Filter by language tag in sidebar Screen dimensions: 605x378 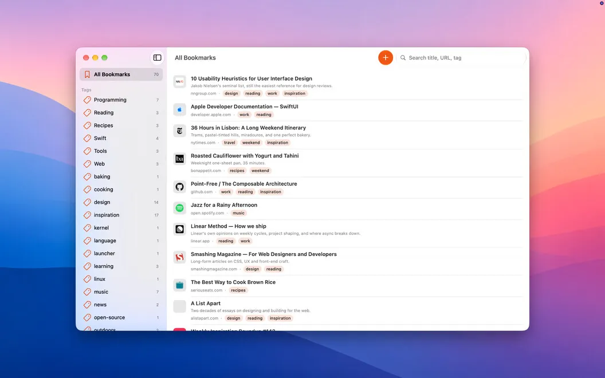(121, 241)
